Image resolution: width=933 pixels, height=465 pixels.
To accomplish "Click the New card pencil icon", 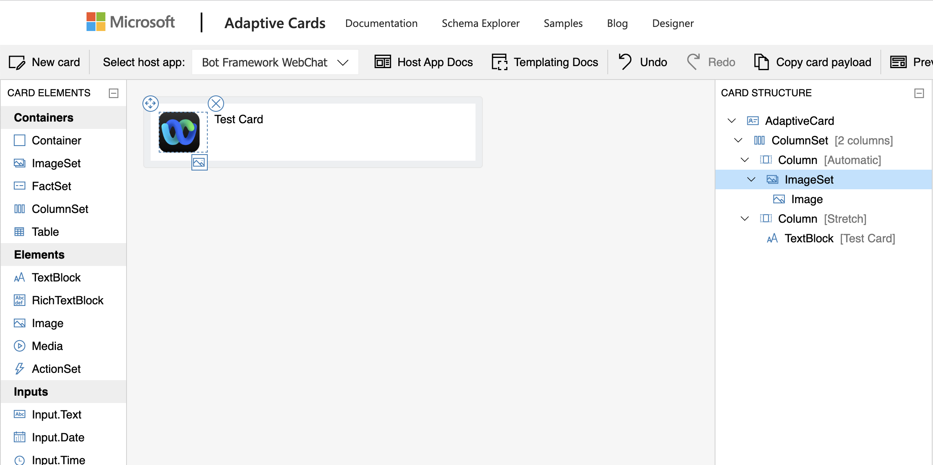I will tap(17, 62).
